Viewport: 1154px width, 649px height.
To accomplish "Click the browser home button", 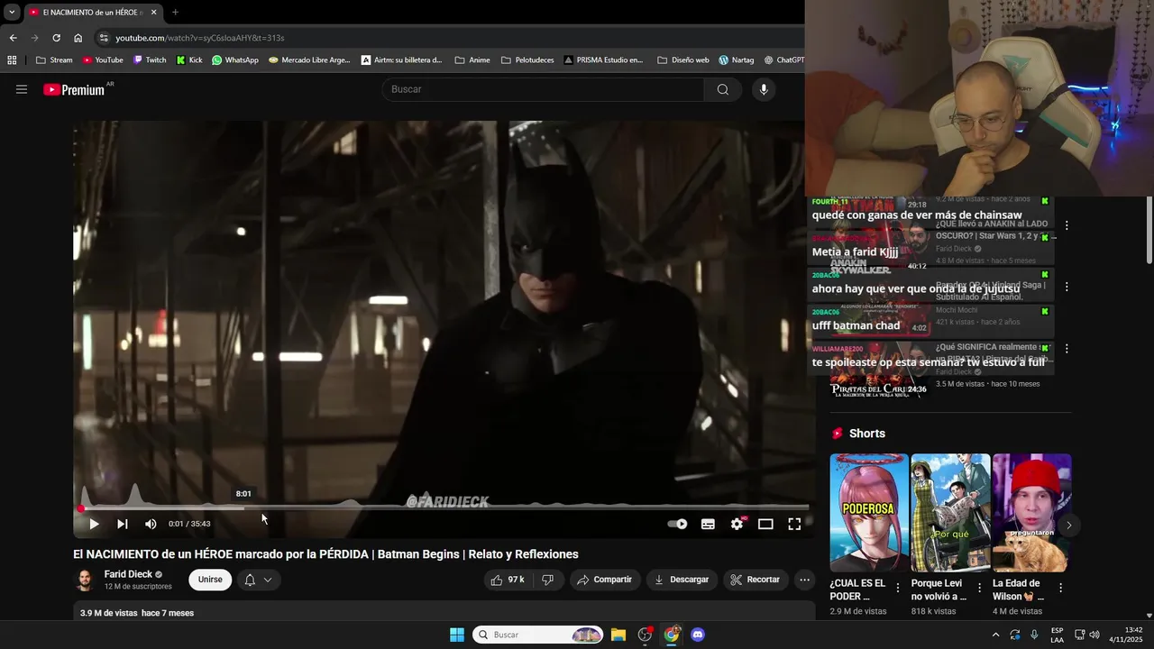I will tap(78, 38).
